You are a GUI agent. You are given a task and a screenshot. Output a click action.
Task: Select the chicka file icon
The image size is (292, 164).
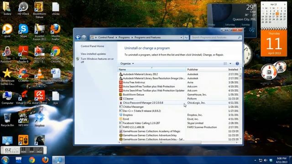coord(56,8)
